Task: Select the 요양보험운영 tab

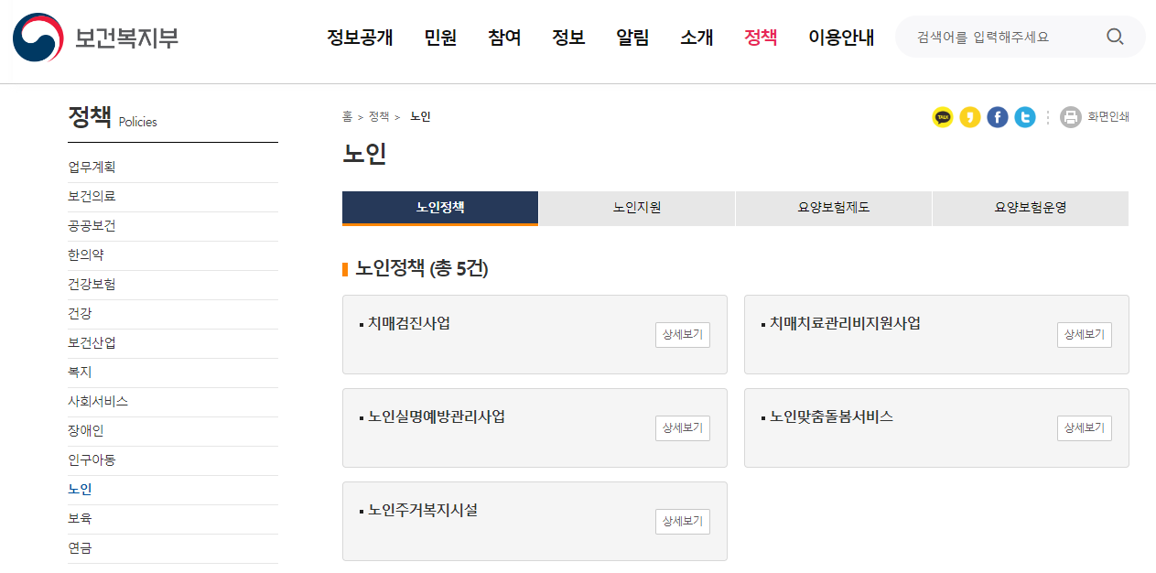Action: click(x=1030, y=208)
